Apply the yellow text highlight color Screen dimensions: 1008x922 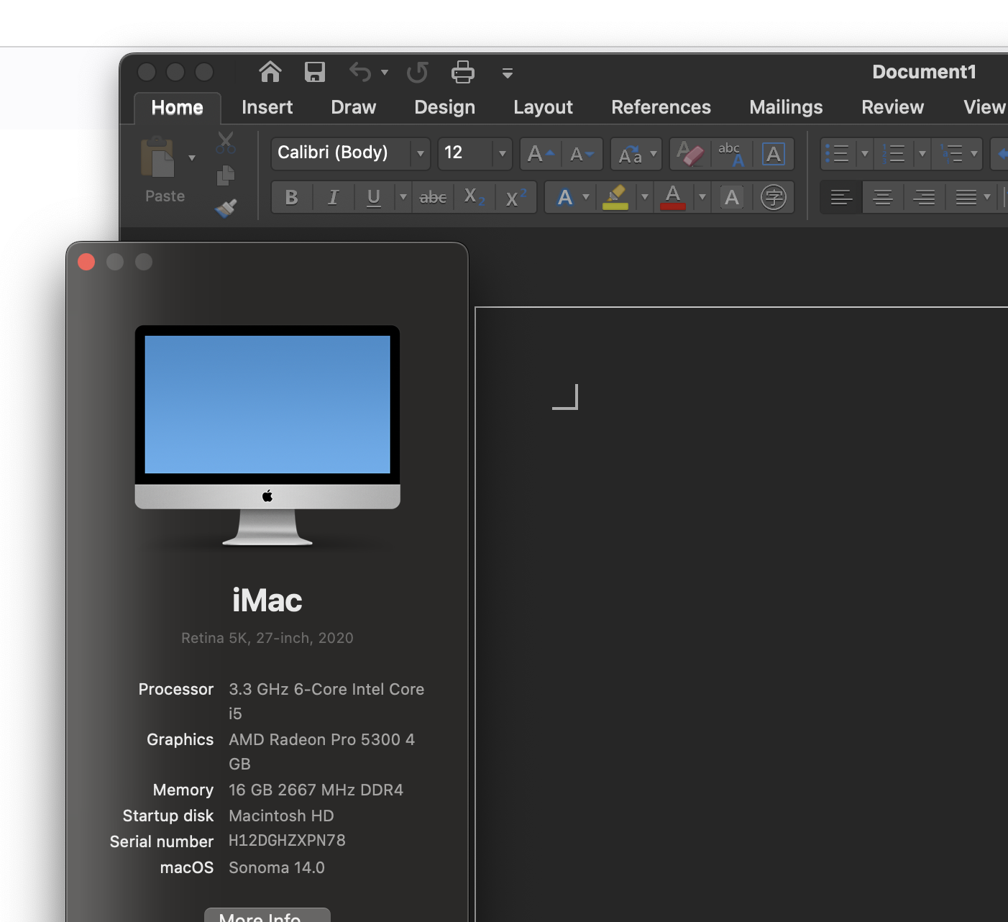tap(615, 197)
